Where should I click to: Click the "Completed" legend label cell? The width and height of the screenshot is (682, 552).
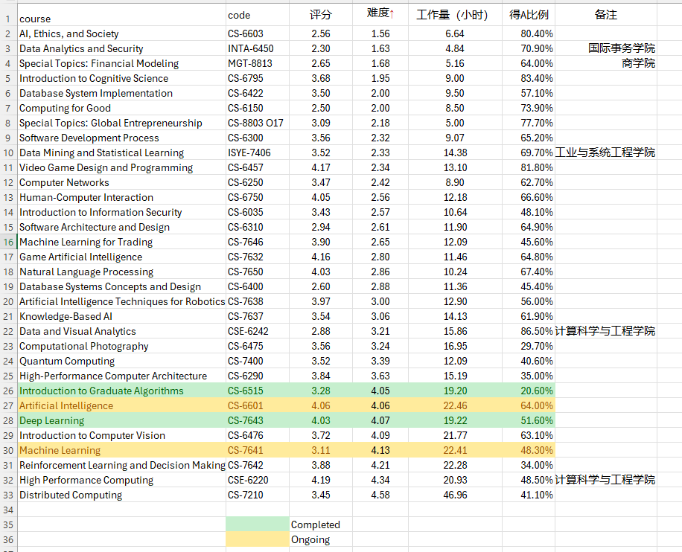[316, 524]
